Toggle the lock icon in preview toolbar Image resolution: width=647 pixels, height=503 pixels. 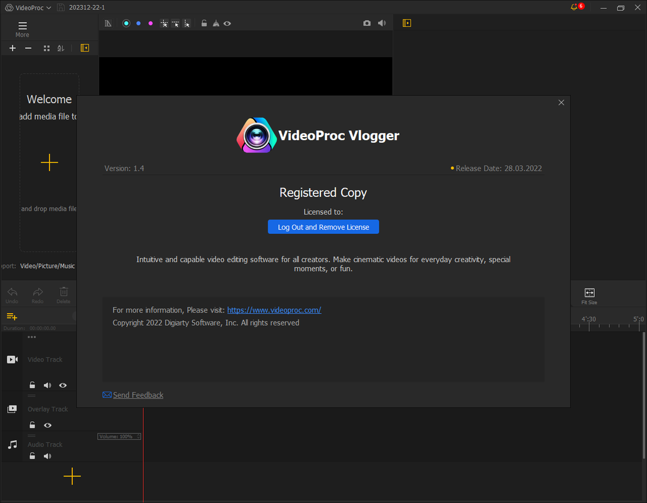204,23
